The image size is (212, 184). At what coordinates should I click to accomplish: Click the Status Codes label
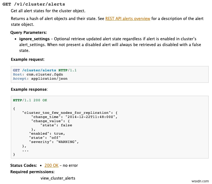pyautogui.click(x=23, y=165)
